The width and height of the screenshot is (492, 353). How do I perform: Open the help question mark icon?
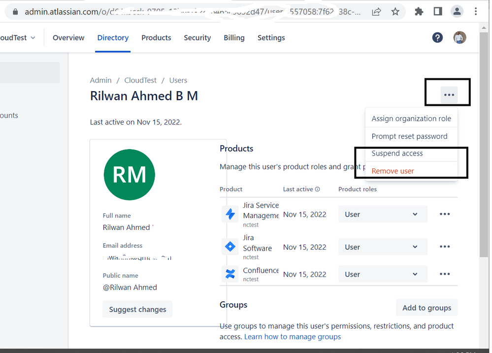pyautogui.click(x=437, y=37)
